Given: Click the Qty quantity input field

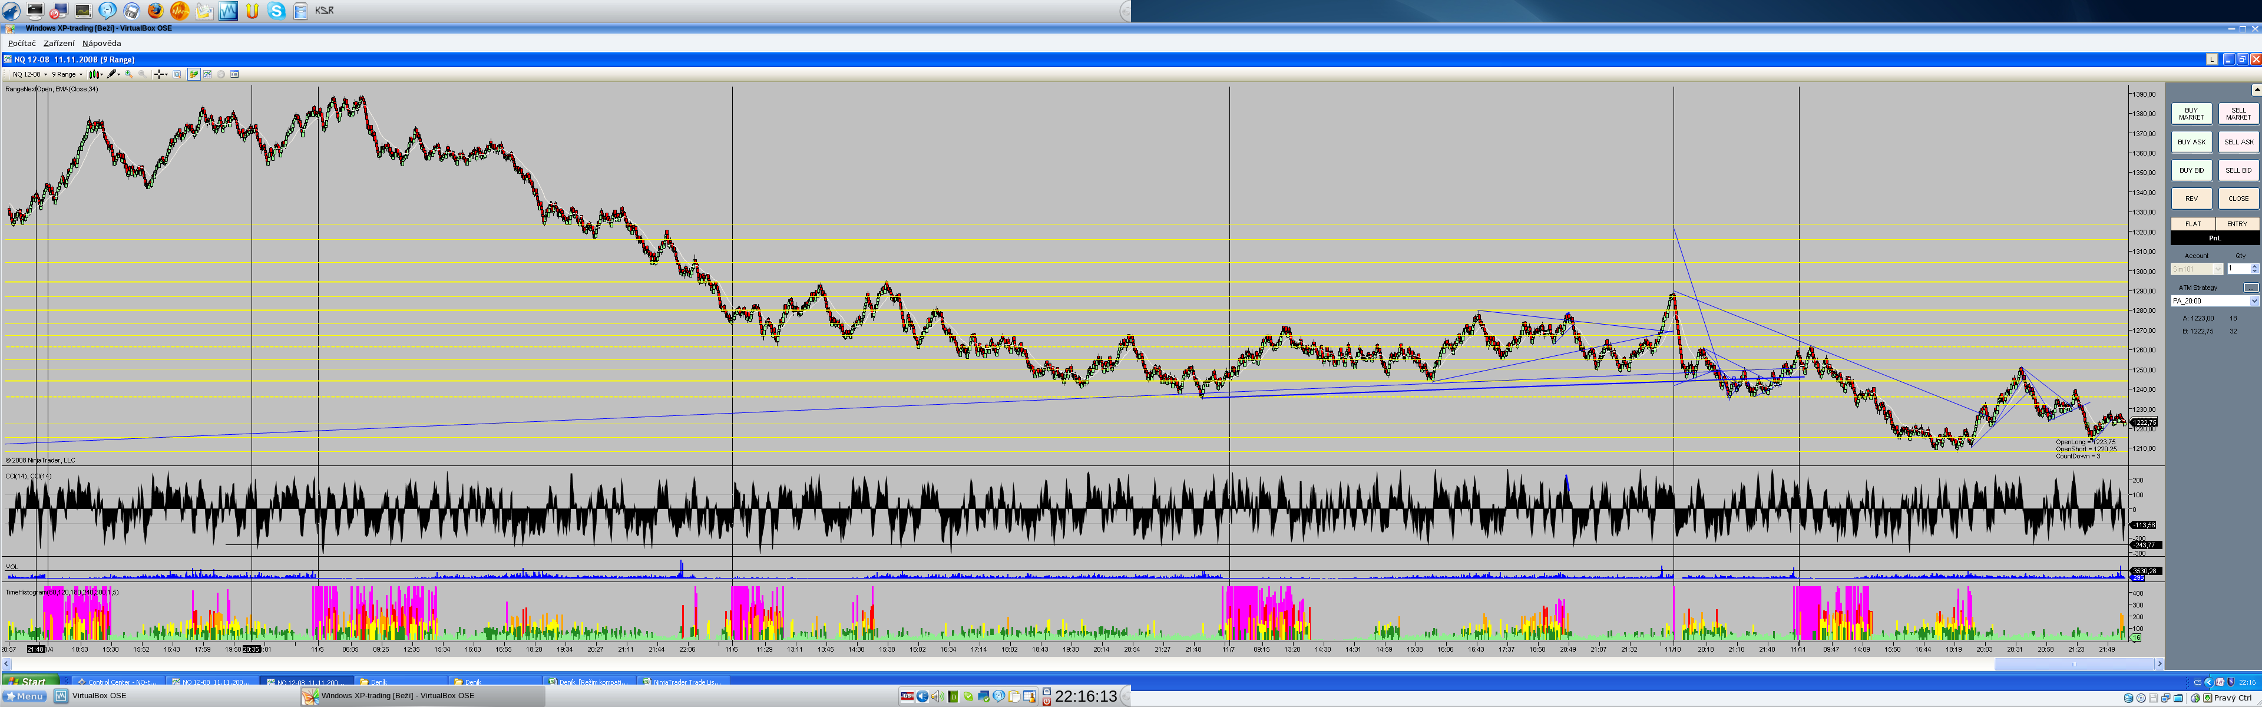Looking at the screenshot, I should (2237, 269).
